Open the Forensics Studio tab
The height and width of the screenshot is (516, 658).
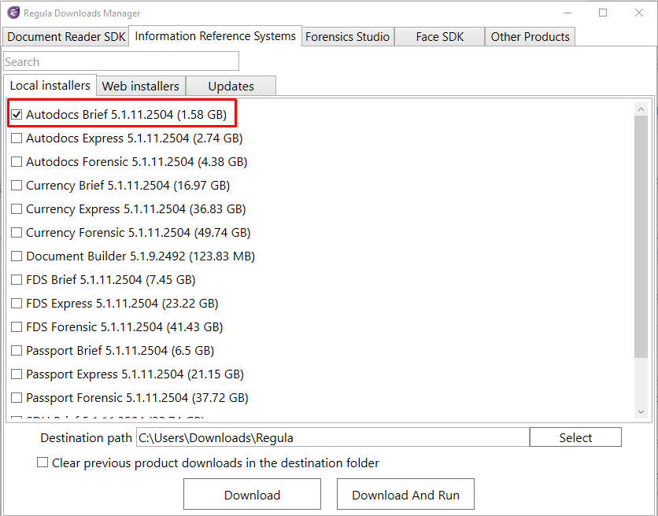click(347, 37)
